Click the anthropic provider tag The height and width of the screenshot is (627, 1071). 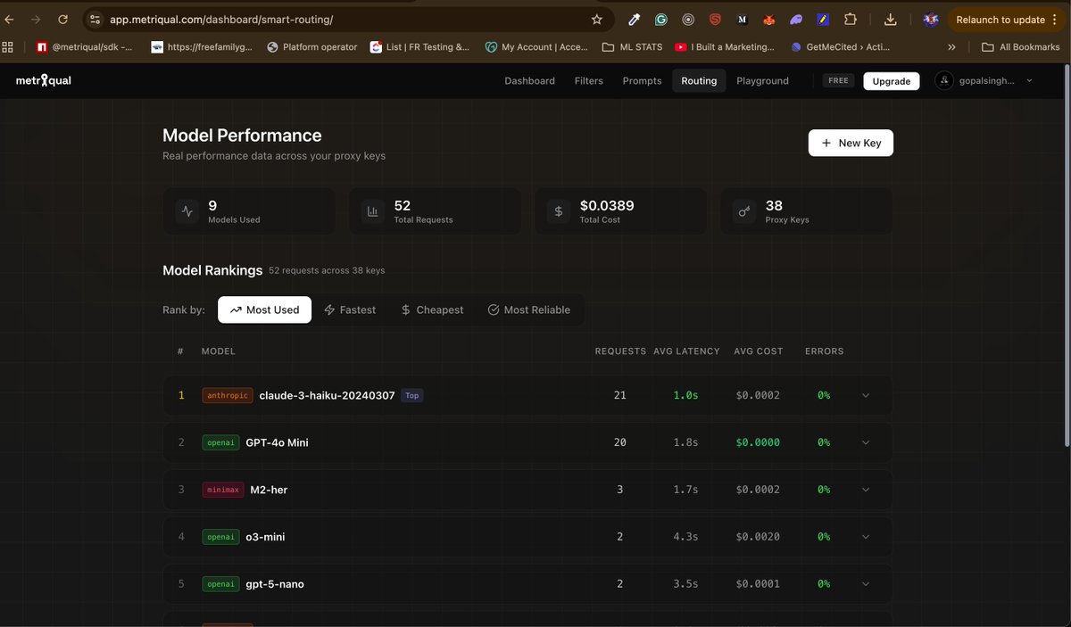click(x=228, y=395)
